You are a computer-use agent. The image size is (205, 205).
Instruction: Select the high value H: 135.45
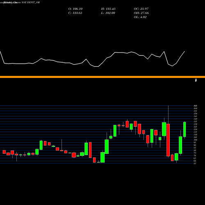tap(108, 9)
